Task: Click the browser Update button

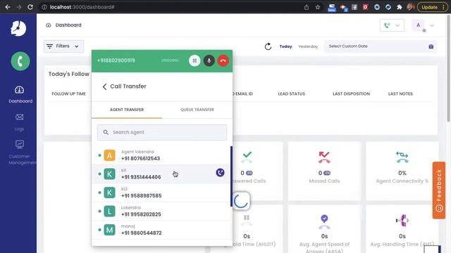Action: pos(432,7)
